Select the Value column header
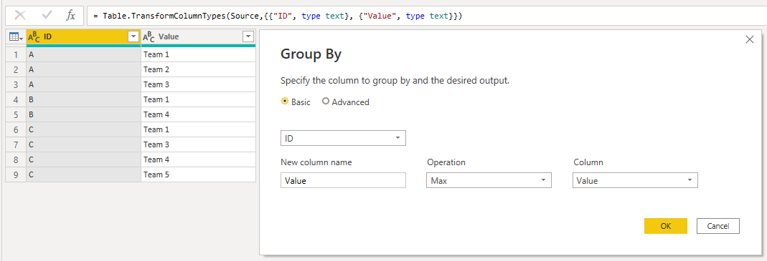The width and height of the screenshot is (767, 261). pos(199,36)
